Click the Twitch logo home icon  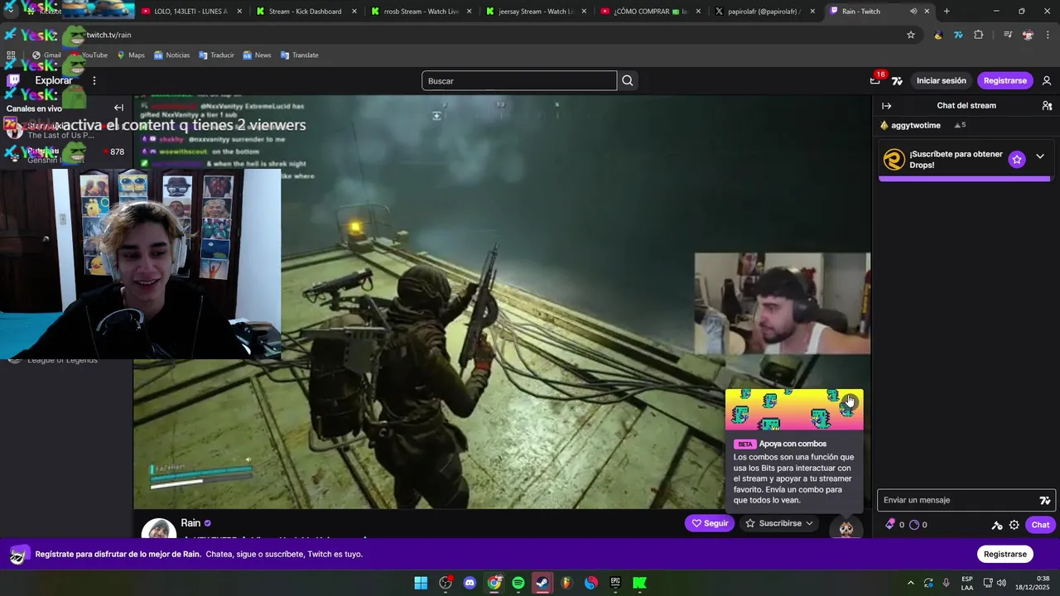[13, 80]
